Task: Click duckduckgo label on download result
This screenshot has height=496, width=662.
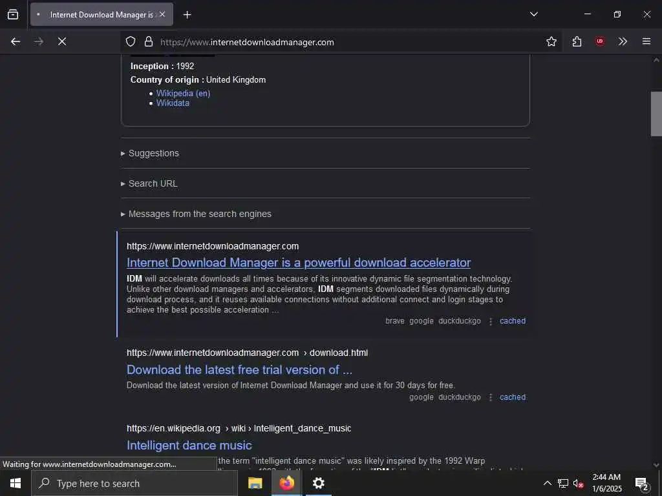Action: [x=460, y=397]
